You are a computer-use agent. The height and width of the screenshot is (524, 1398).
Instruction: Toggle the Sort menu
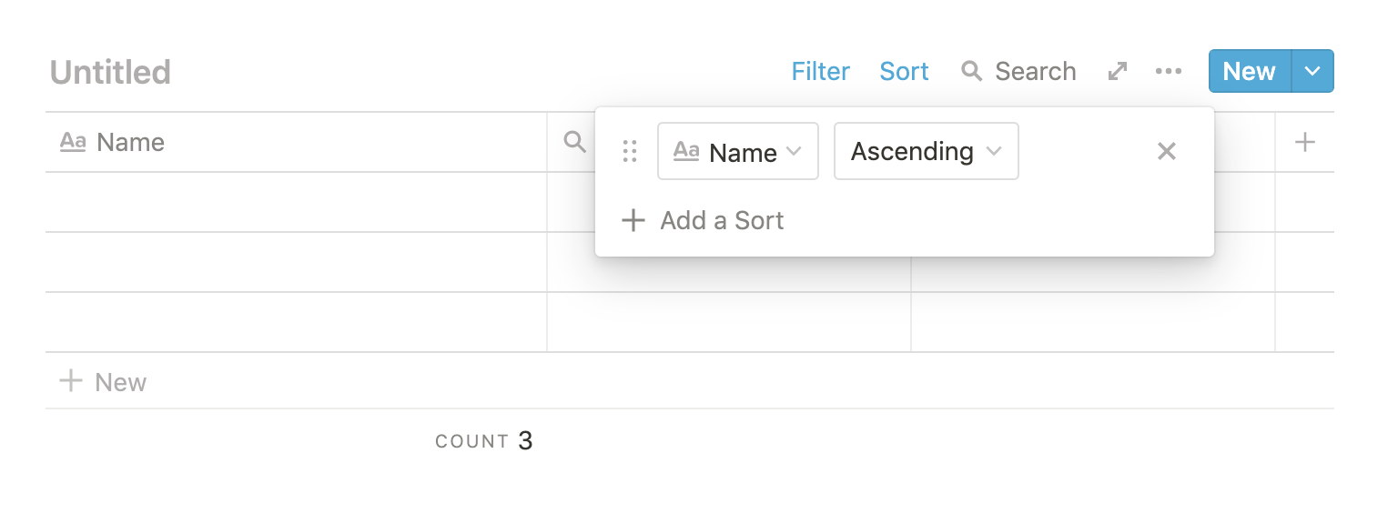[904, 71]
